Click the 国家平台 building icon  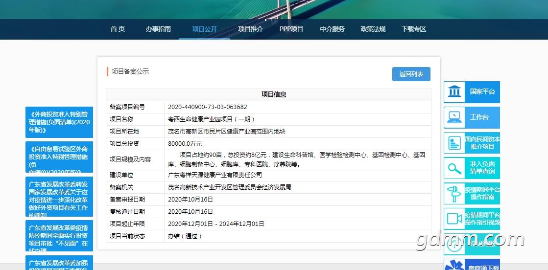coord(454,92)
